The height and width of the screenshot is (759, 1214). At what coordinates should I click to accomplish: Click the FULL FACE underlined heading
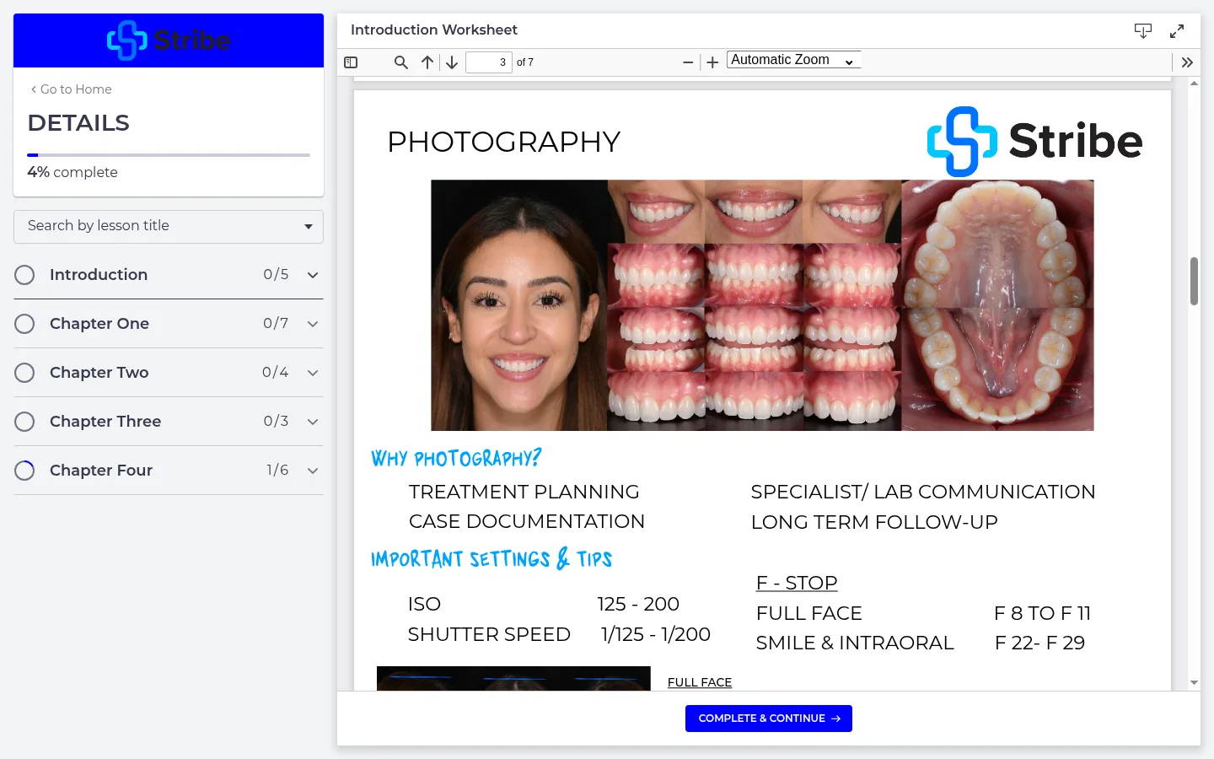click(700, 682)
